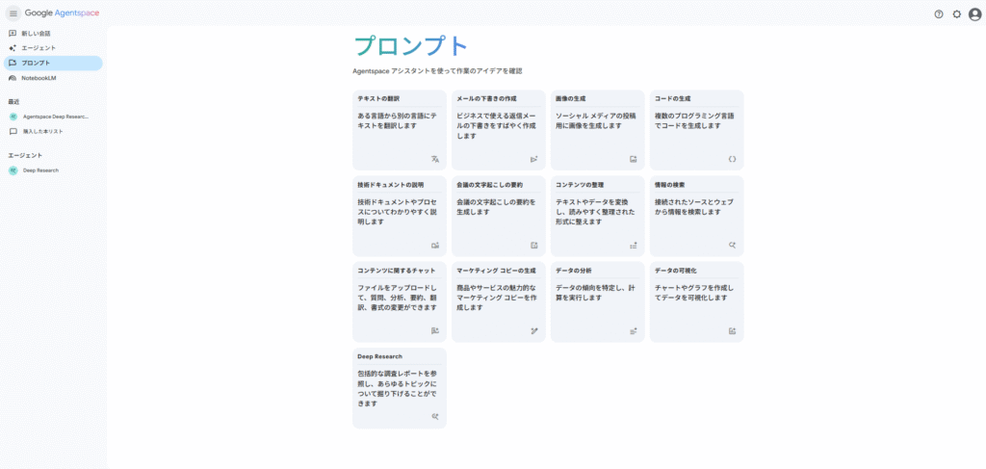Click the icon on データの分析 card
The width and height of the screenshot is (986, 469).
(634, 331)
